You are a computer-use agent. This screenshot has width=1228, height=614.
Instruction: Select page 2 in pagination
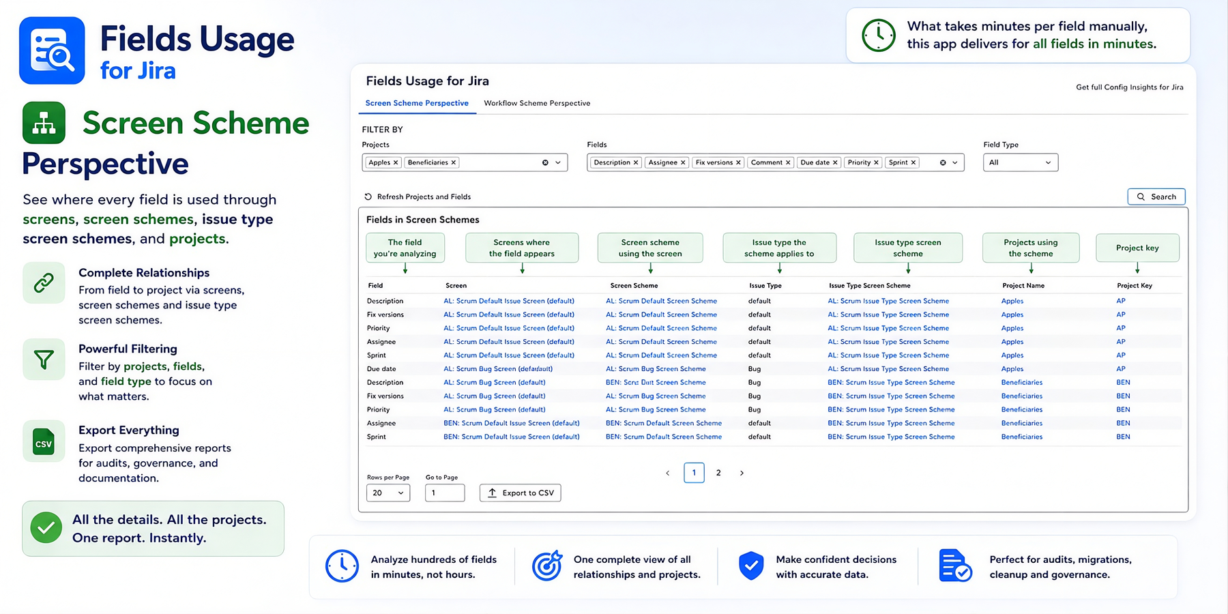(x=718, y=473)
